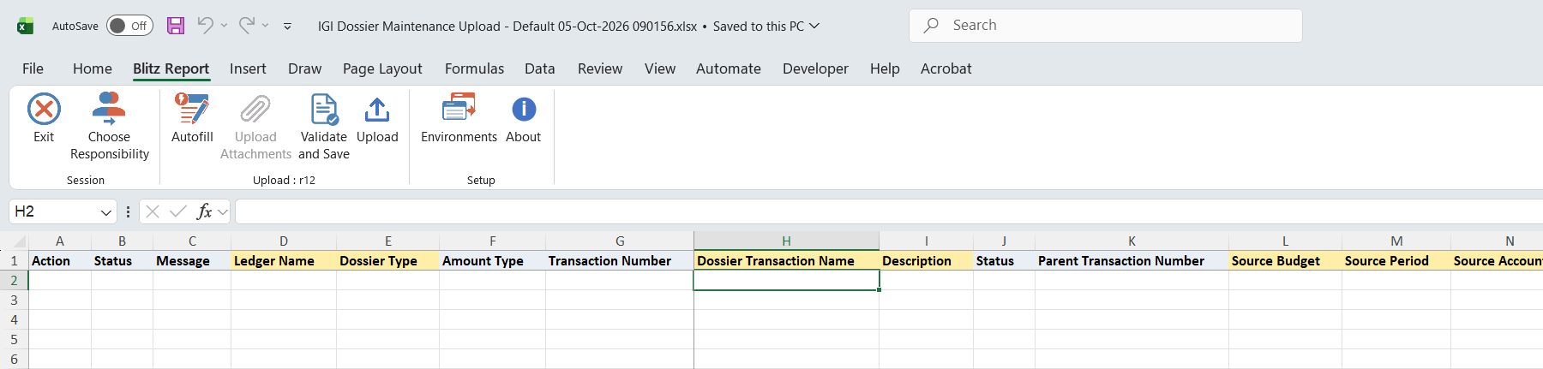The width and height of the screenshot is (1543, 369).
Task: Click the Undo arrow
Action: coord(205,26)
